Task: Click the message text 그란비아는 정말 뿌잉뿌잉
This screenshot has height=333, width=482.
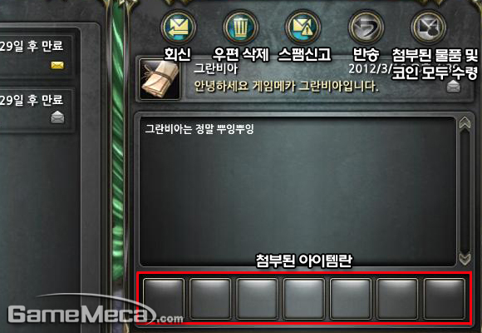Action: coord(199,129)
